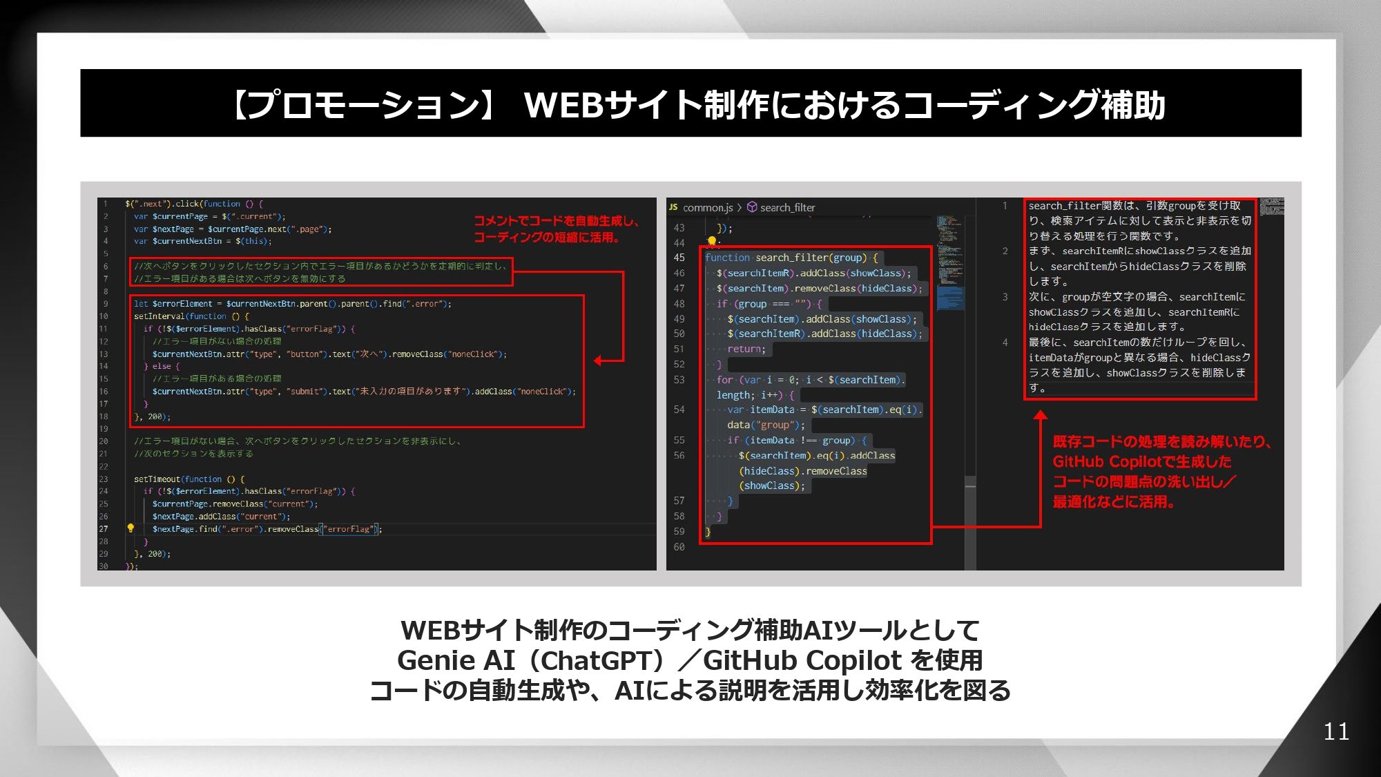This screenshot has height=777, width=1381.
Task: Click explanation item 1 in the right panel
Action: pos(1139,221)
